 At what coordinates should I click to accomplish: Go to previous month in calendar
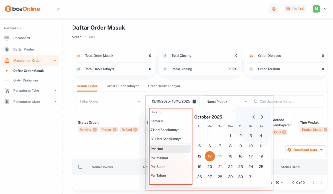(x=253, y=117)
